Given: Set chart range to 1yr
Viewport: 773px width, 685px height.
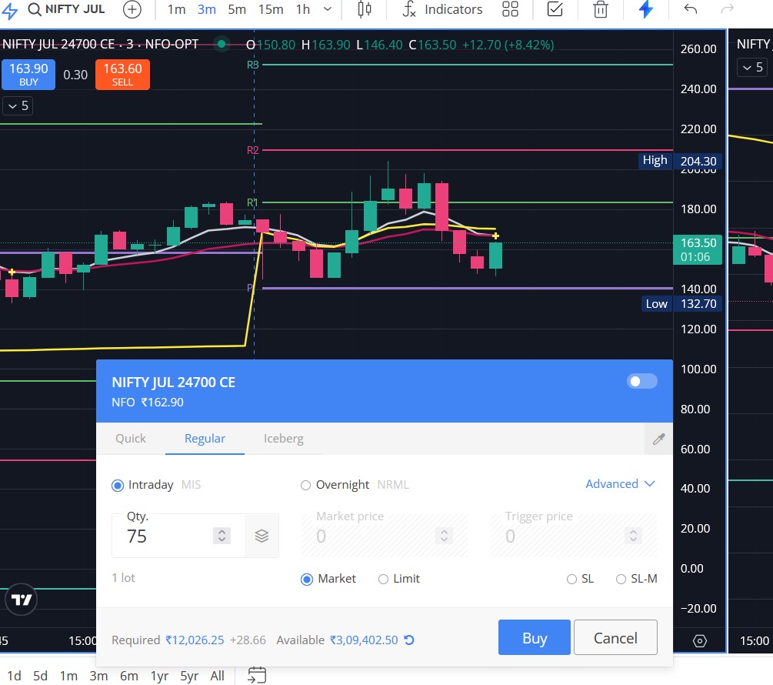Looking at the screenshot, I should click(159, 676).
